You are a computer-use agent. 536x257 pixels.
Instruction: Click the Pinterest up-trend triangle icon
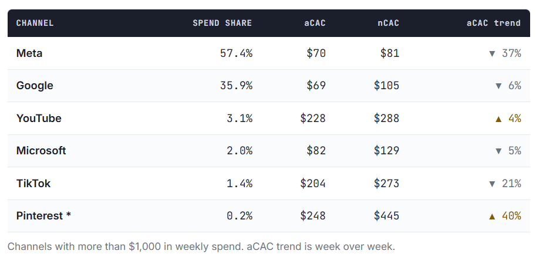(492, 216)
